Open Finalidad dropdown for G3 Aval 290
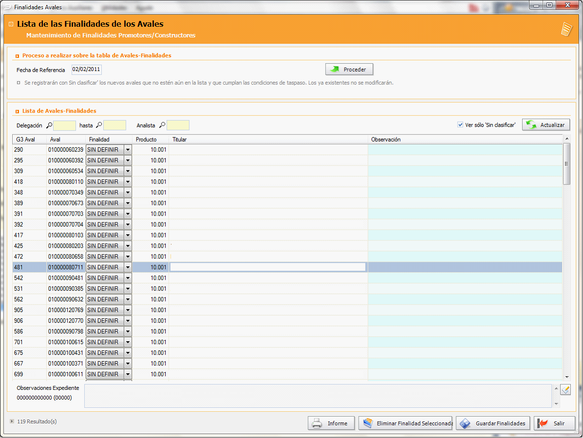This screenshot has height=438, width=583. point(128,150)
